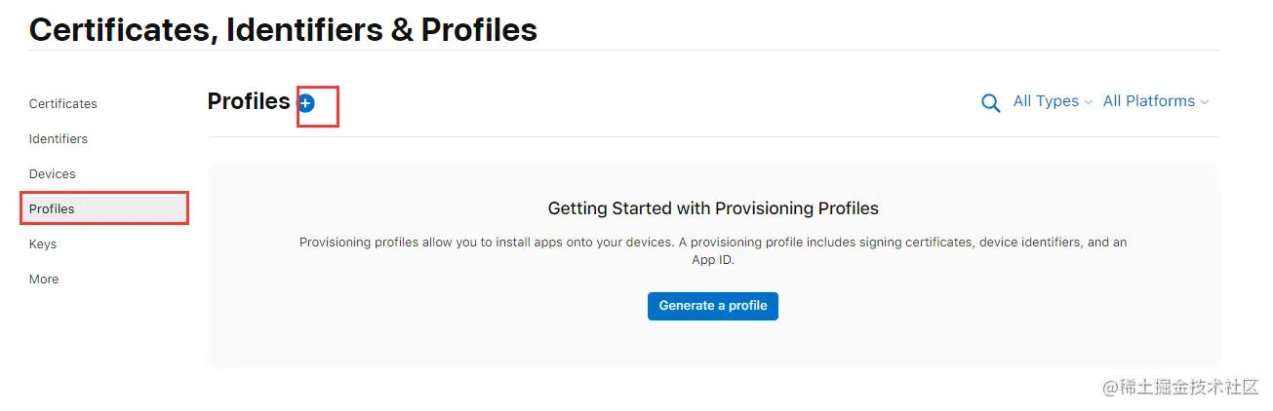
Task: Click the provisioning profiles description paragraph
Action: point(713,243)
